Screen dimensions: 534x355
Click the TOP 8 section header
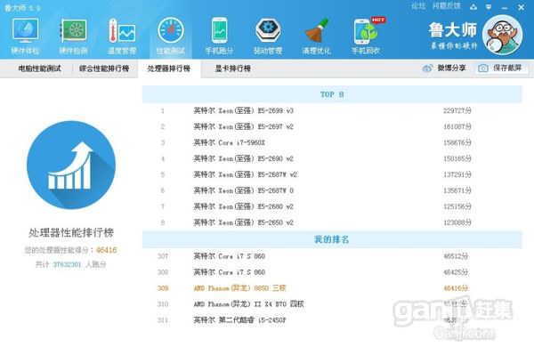[332, 94]
